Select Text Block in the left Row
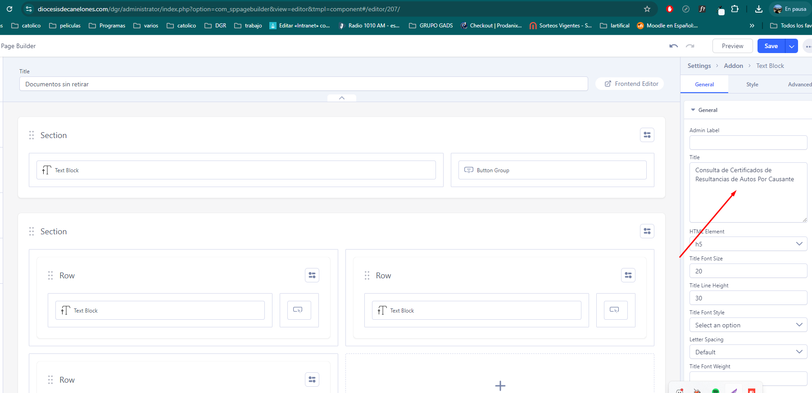The height and width of the screenshot is (393, 812). point(160,310)
